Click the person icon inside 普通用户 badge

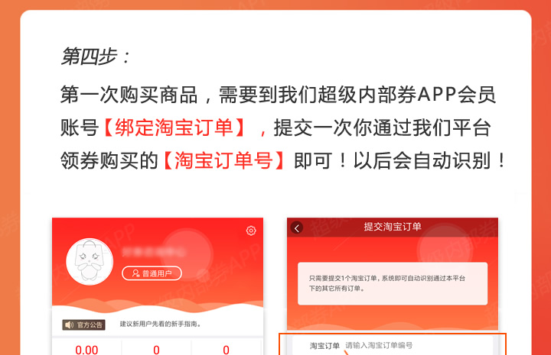coord(135,273)
